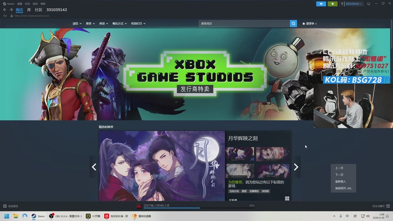This screenshot has width=393, height=221.
Task: Open the 帮助 menu
Action: pos(43,4)
